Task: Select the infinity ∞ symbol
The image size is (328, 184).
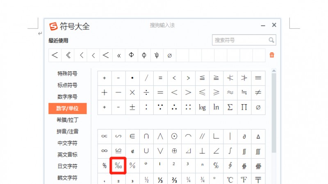Action: tap(104, 151)
